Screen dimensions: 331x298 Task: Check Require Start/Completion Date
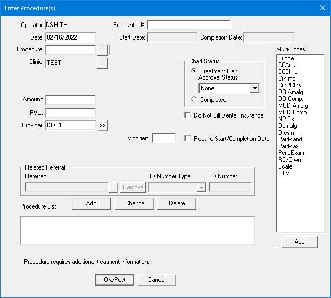[188, 139]
